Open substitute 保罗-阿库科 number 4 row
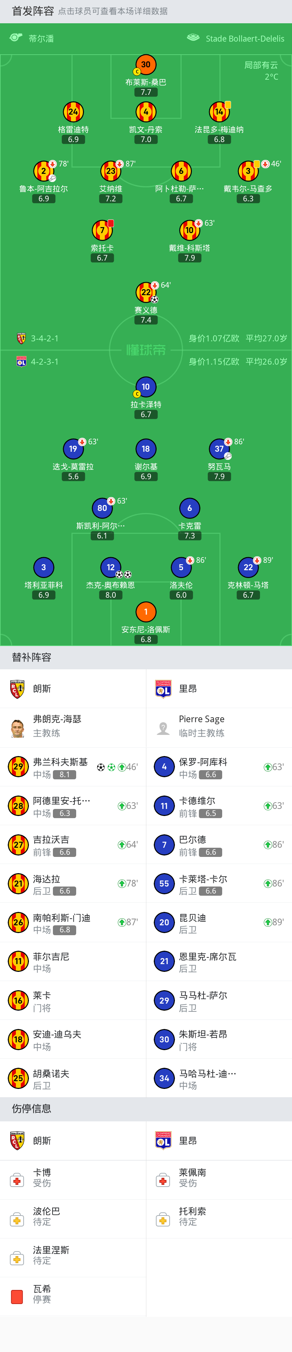 [x=219, y=767]
